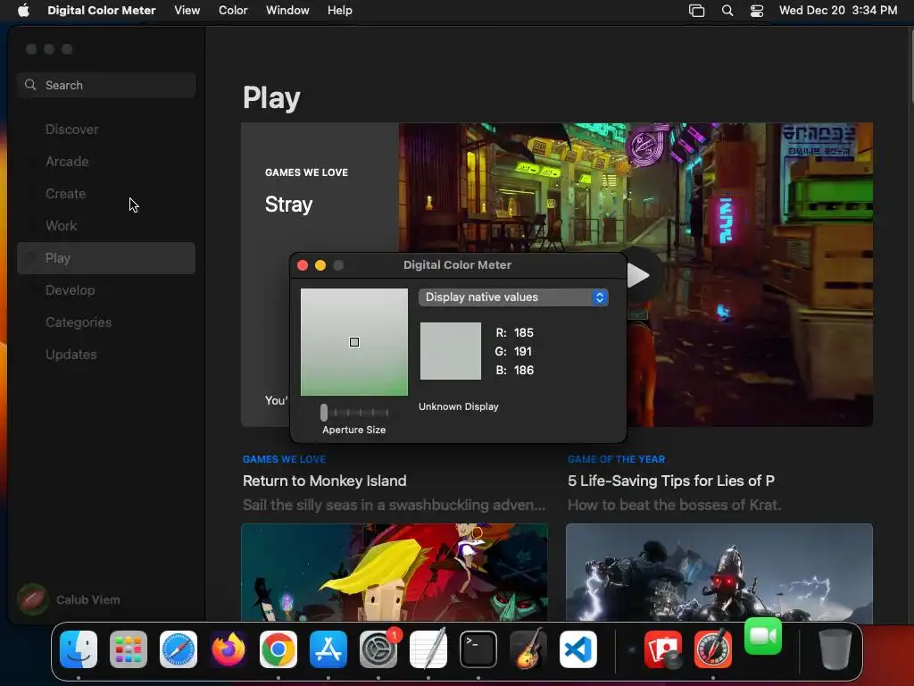Click the sampled color swatch
Viewport: 914px width, 686px height.
(451, 351)
